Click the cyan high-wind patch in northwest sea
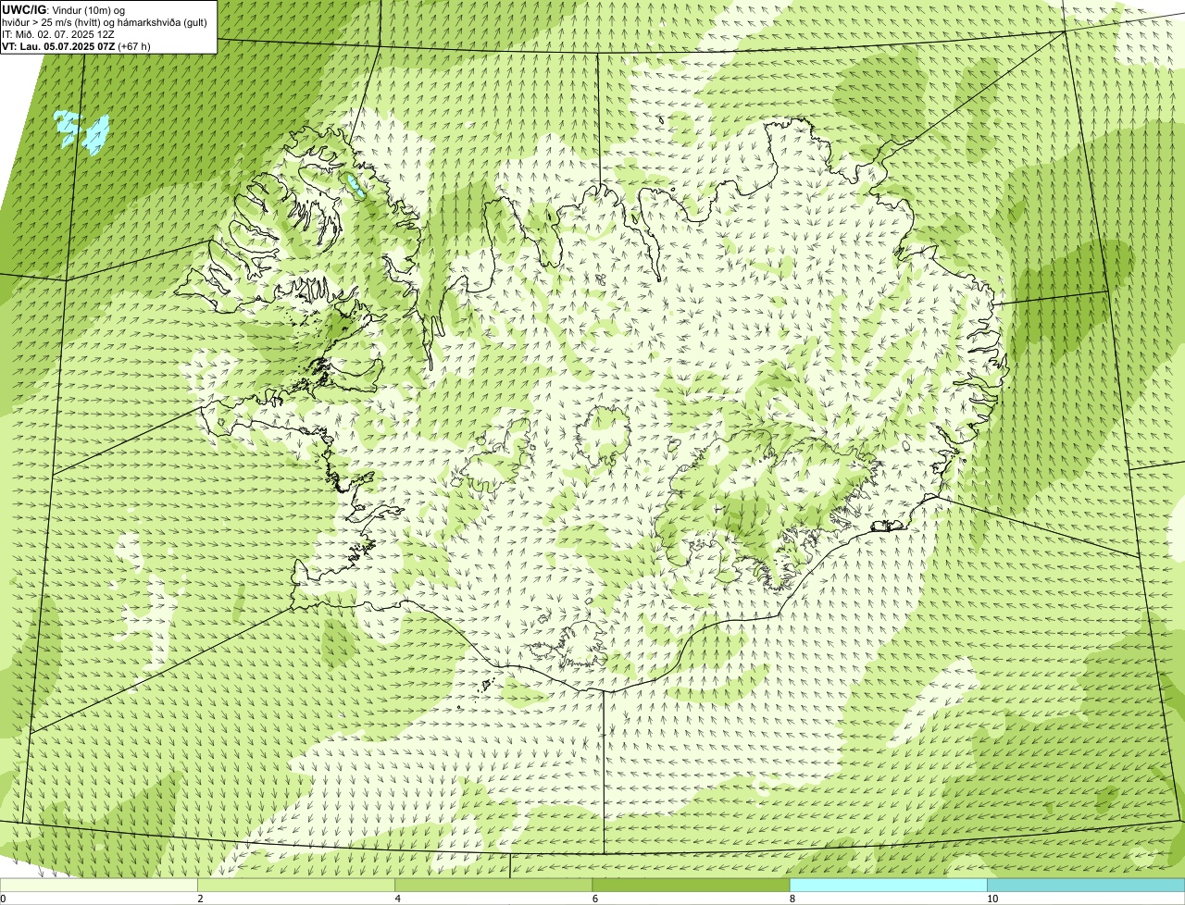The width and height of the screenshot is (1185, 905). (x=83, y=130)
